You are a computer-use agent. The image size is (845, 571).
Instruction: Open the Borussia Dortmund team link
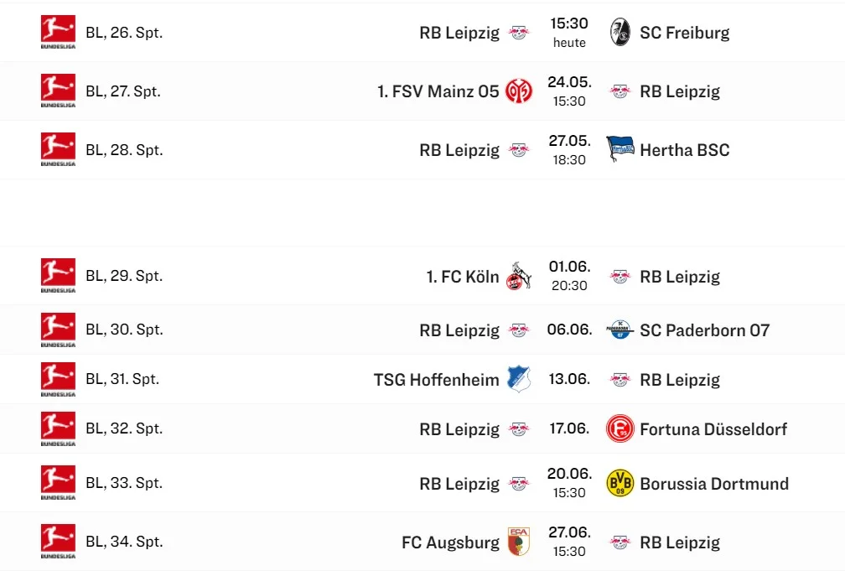pos(714,483)
